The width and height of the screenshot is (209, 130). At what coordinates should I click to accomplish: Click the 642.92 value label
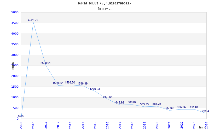[120, 102]
